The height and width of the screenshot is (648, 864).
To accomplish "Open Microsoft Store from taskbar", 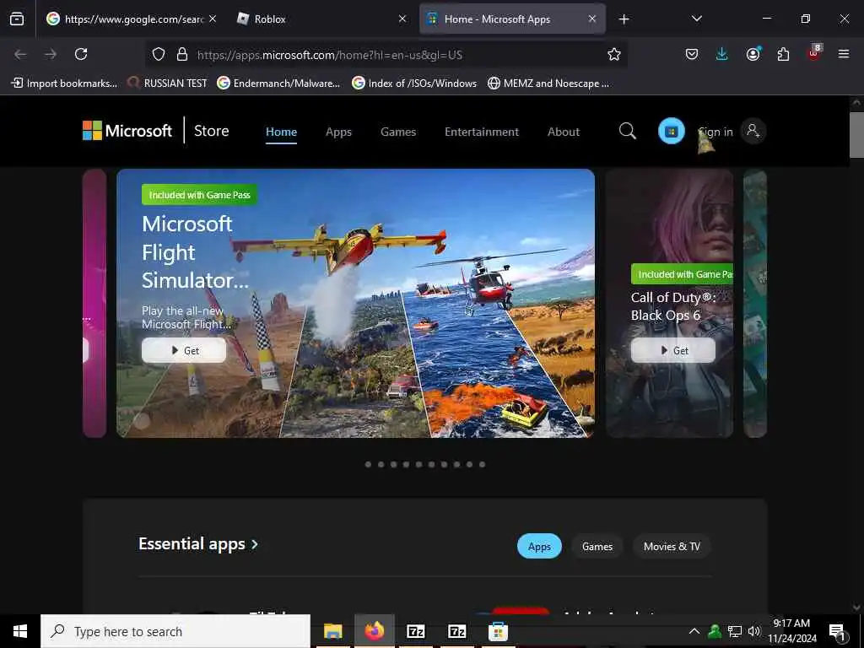I will pos(498,631).
